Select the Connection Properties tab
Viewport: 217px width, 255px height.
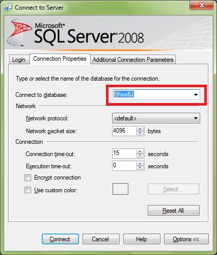tap(60, 59)
